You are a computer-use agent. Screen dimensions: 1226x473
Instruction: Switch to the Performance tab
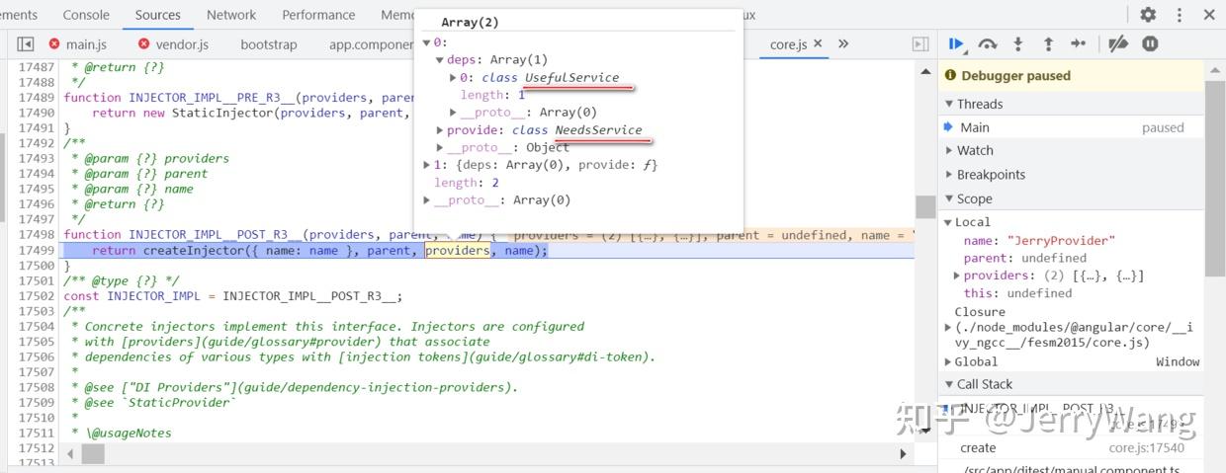coord(317,15)
